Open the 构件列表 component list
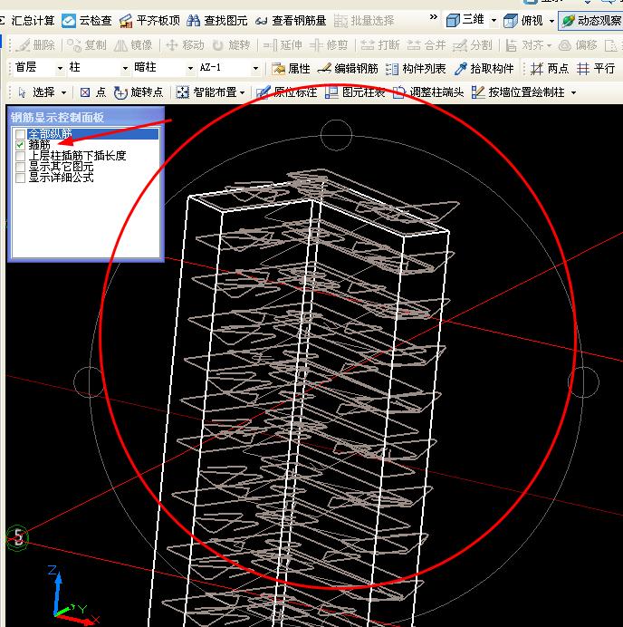The width and height of the screenshot is (623, 627). (416, 69)
